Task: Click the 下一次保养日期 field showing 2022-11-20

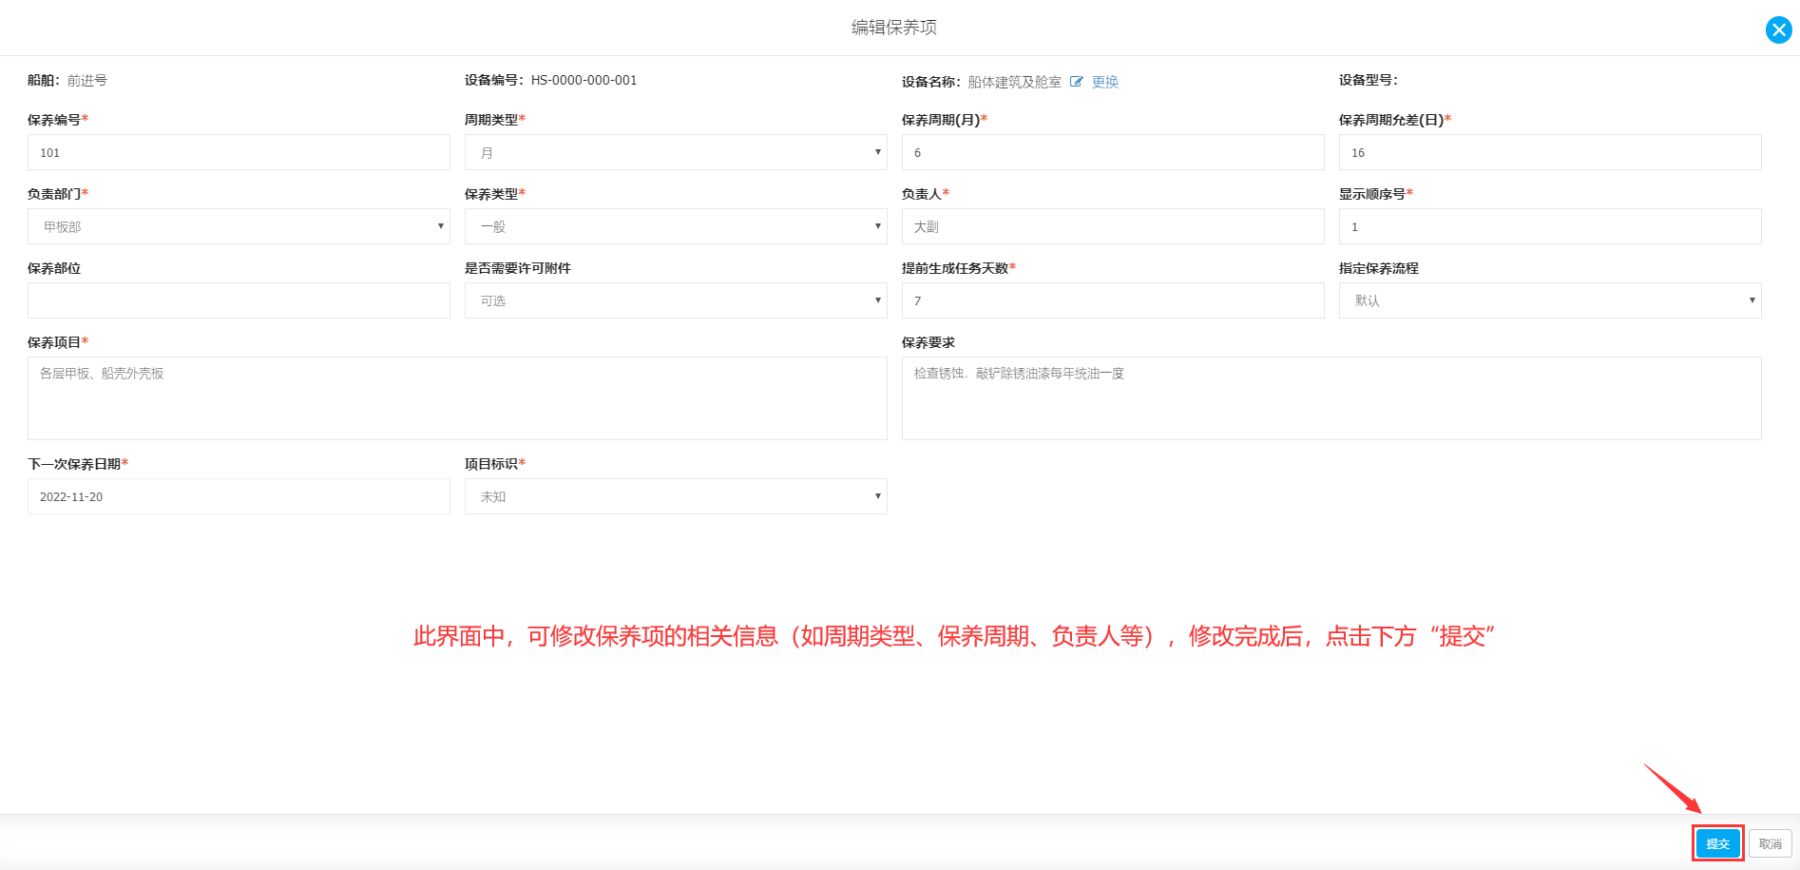Action: pyautogui.click(x=239, y=496)
